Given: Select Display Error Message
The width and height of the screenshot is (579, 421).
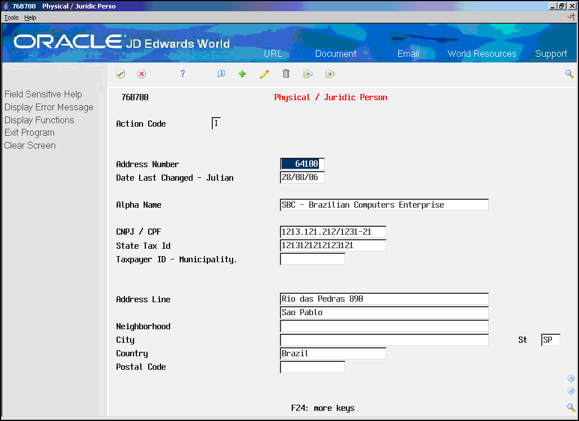Looking at the screenshot, I should point(49,108).
